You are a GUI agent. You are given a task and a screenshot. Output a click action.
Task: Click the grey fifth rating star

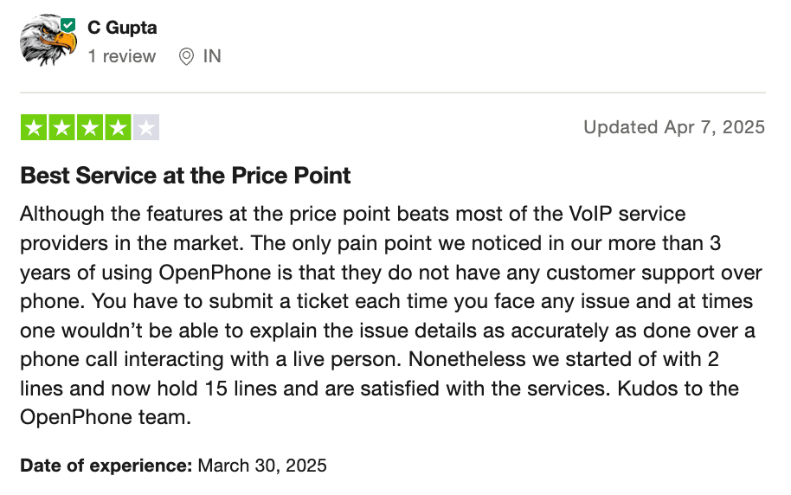coord(146,128)
